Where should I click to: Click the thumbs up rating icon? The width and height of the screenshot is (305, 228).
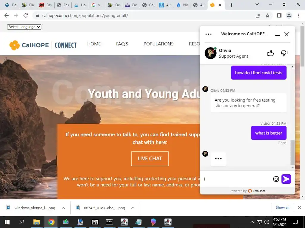(270, 53)
